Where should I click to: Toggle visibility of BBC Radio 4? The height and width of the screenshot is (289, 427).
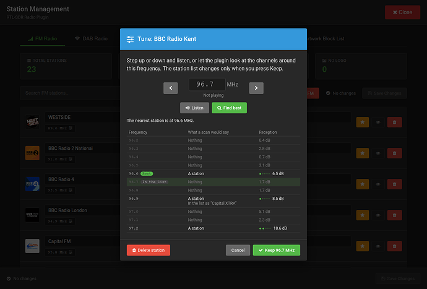click(x=378, y=184)
